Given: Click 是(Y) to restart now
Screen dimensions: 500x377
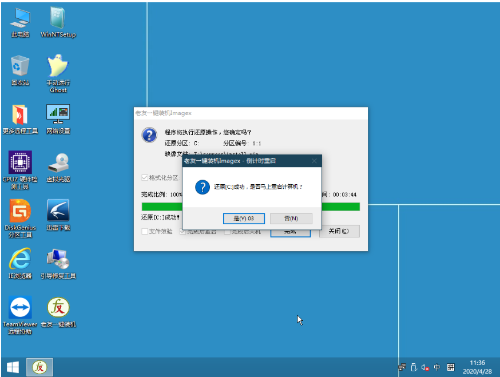Looking at the screenshot, I should pos(244,219).
